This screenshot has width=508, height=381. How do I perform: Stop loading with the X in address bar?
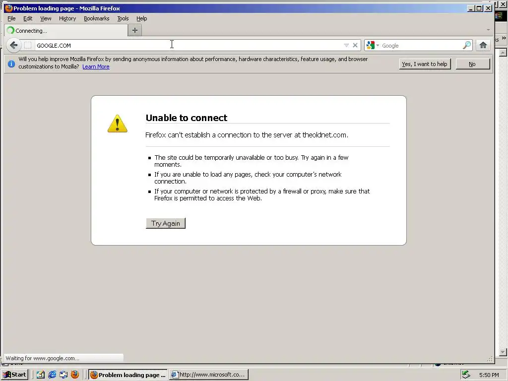[355, 45]
